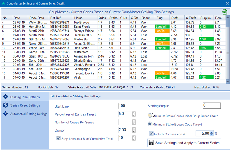Sort by the Surplus column header
The height and width of the screenshot is (150, 231).
pyautogui.click(x=206, y=18)
